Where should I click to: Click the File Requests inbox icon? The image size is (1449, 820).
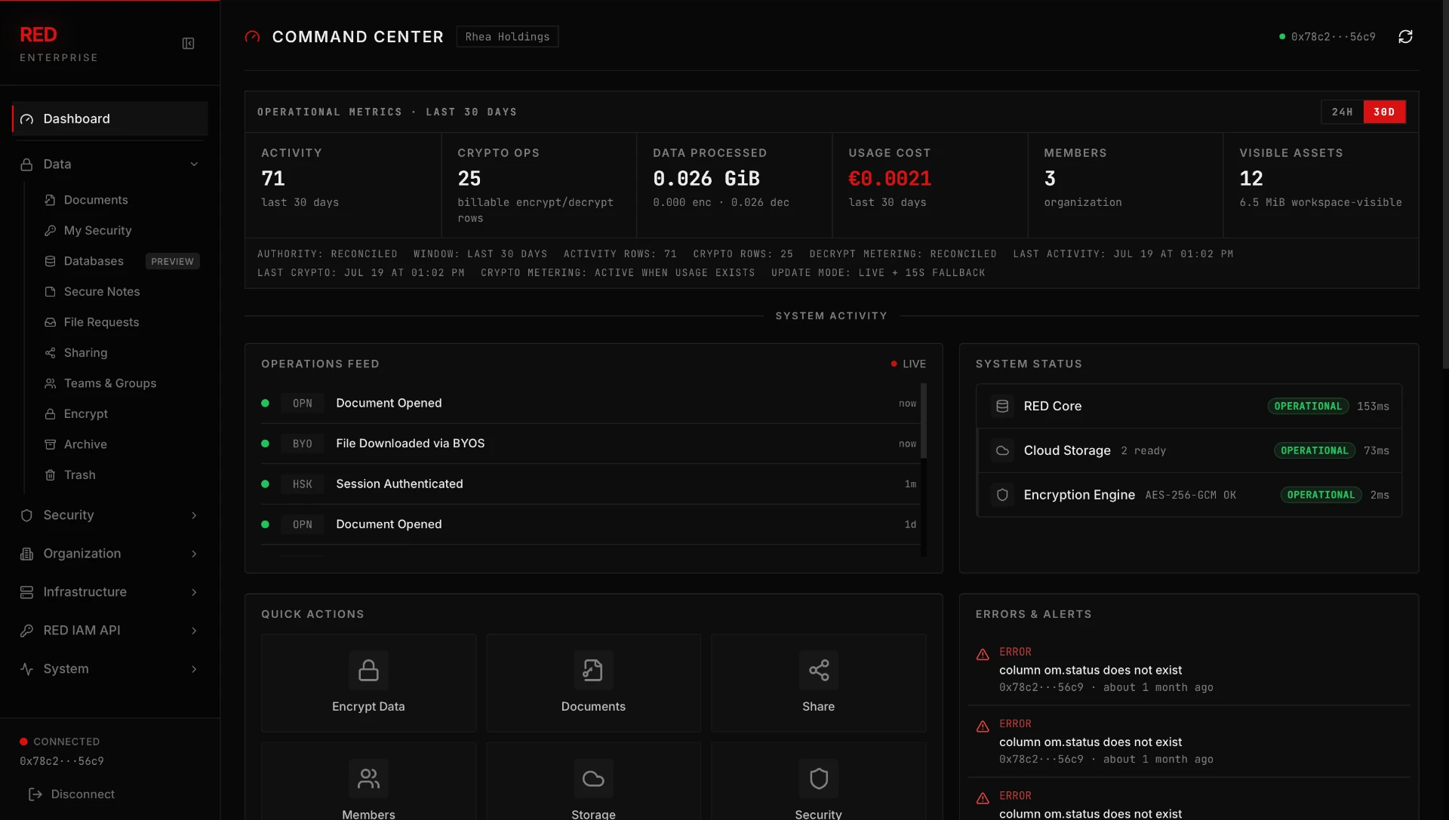tap(51, 322)
